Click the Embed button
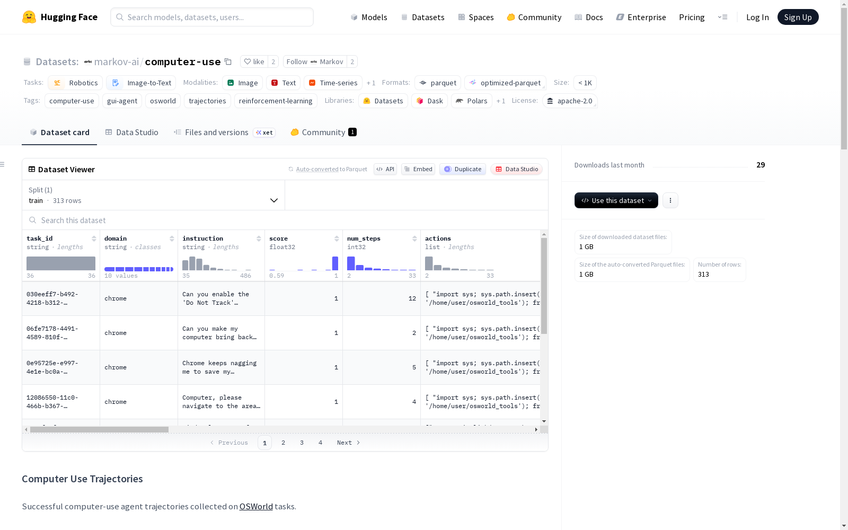The image size is (848, 530). 418,169
